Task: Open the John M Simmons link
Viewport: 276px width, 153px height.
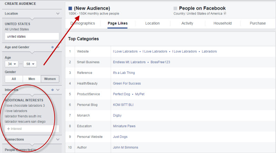Action: 126,147
